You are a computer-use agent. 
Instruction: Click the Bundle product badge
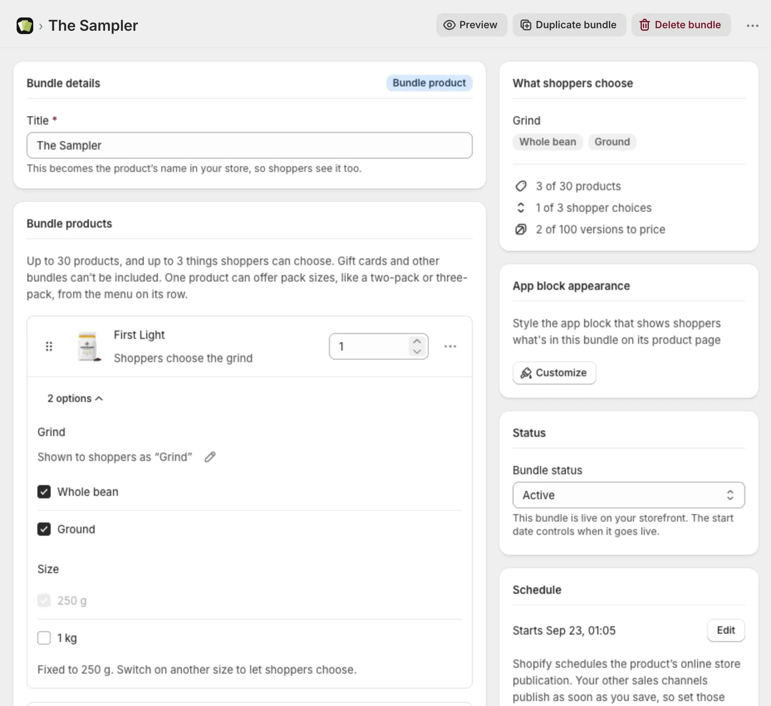[429, 83]
